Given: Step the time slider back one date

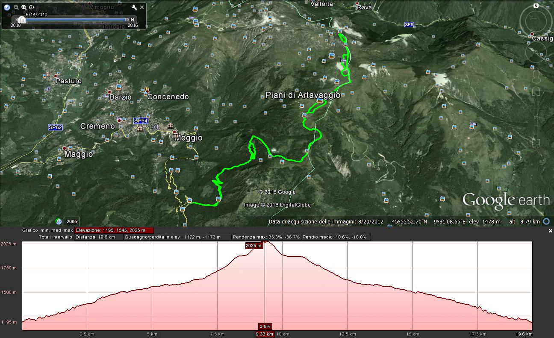Looking at the screenshot, I should 16,19.
